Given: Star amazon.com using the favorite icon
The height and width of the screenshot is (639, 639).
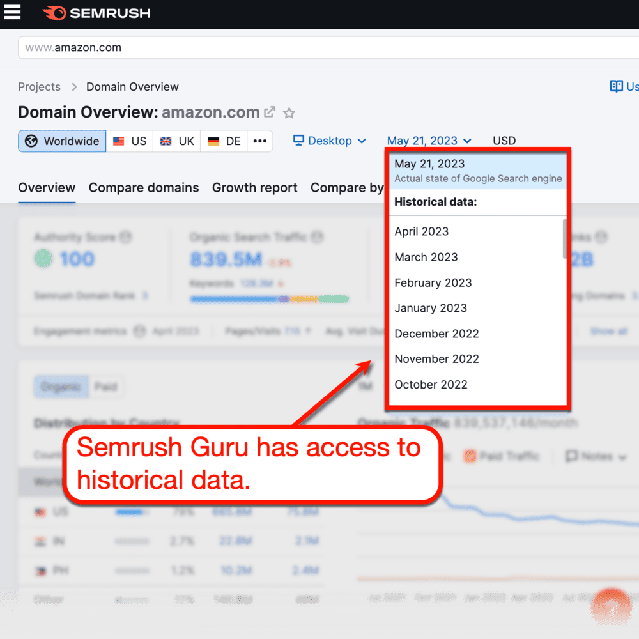Looking at the screenshot, I should point(289,112).
